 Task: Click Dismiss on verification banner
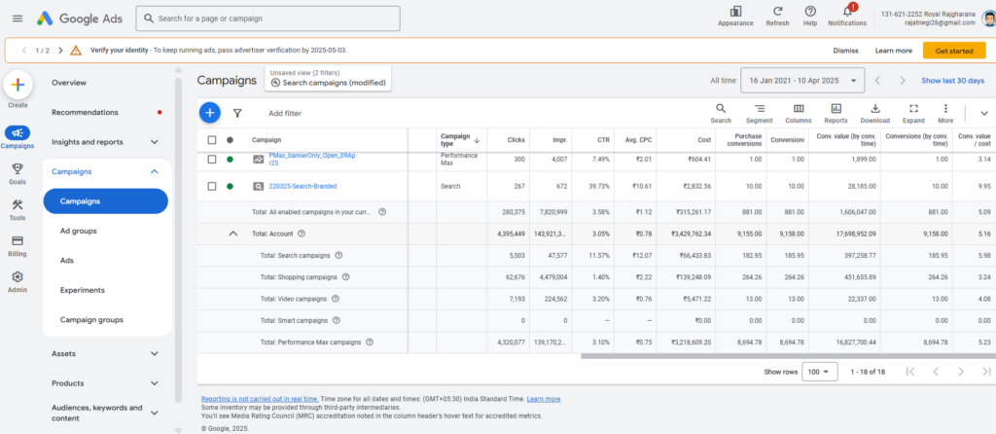[845, 51]
